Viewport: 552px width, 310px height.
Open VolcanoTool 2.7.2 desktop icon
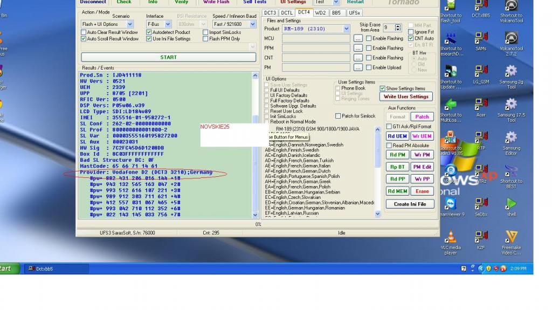point(510,38)
